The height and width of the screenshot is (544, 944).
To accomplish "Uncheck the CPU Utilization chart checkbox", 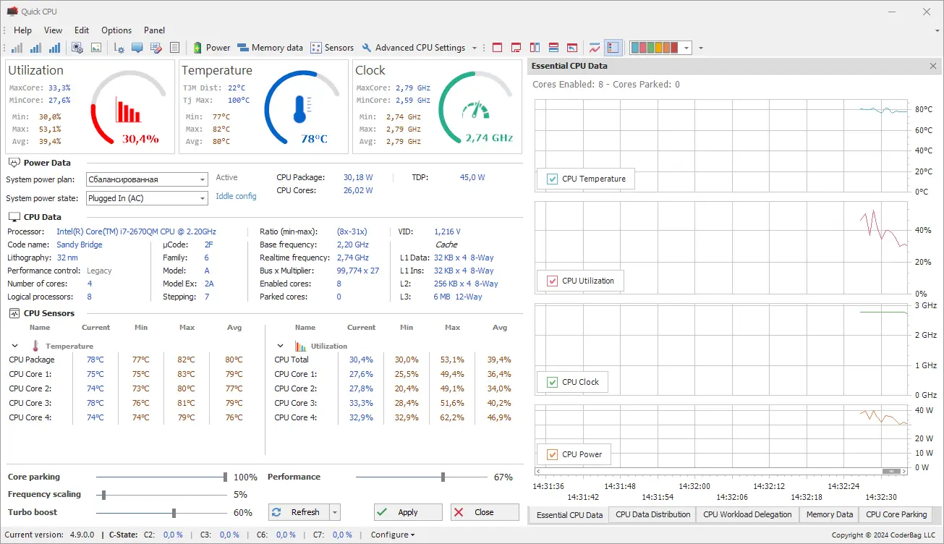I will coord(553,281).
